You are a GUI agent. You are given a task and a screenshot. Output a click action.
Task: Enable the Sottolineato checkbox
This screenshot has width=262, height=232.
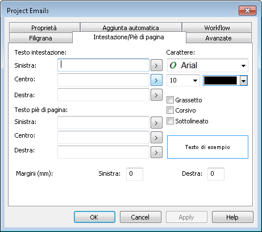point(170,121)
